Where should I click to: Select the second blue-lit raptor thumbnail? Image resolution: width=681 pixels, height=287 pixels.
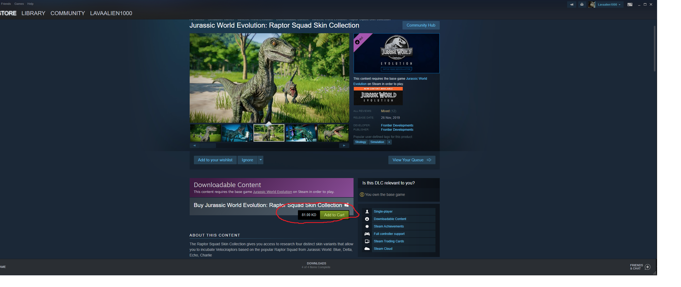[x=237, y=133]
